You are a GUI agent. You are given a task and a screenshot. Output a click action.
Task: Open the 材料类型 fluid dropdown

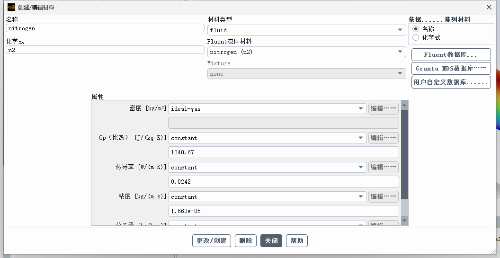306,30
